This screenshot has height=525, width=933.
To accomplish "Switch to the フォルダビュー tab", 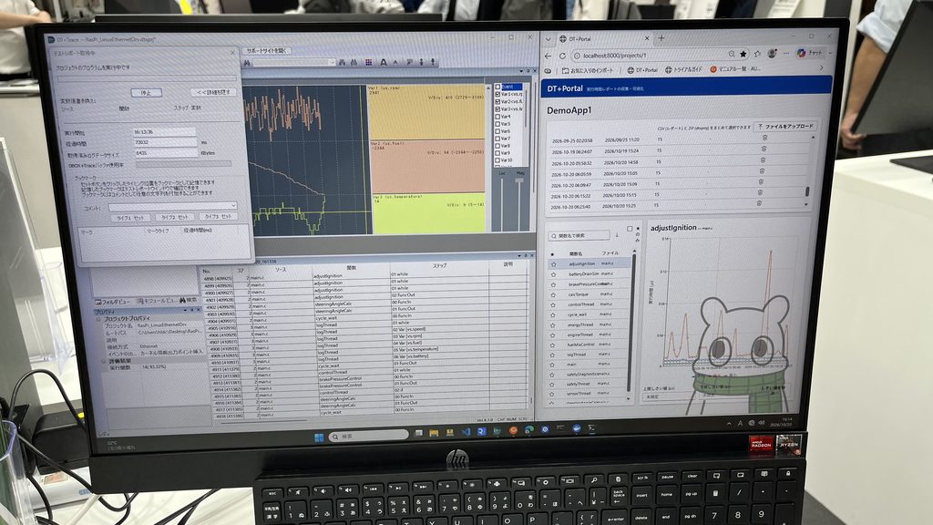I will (112, 302).
